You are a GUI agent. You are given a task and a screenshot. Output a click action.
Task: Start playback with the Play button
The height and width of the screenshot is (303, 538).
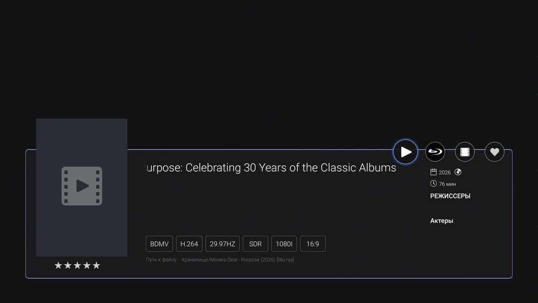tap(405, 151)
